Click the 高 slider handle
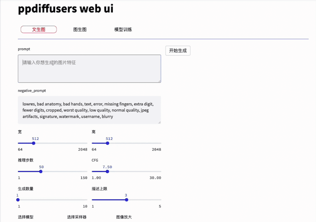The width and height of the screenshot is (316, 222). [108, 143]
